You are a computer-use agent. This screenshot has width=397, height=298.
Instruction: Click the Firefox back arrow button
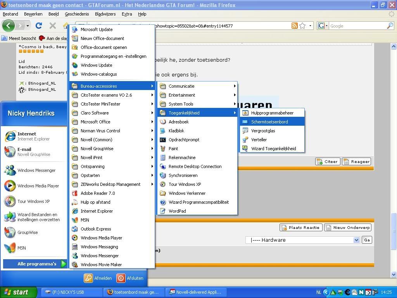tap(8, 26)
